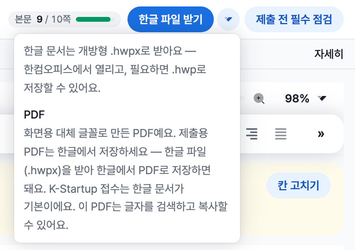Click the 제출 전 필수 점검 button
Screen dimensions: 355x250
294,19
